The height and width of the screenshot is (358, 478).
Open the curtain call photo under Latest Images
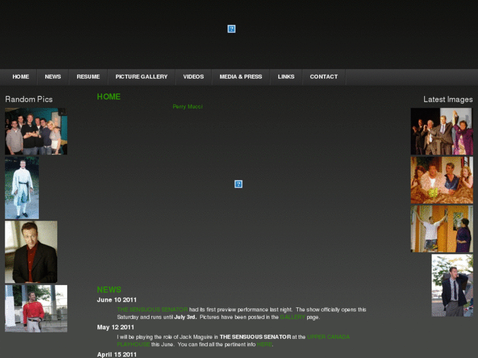tap(441, 131)
